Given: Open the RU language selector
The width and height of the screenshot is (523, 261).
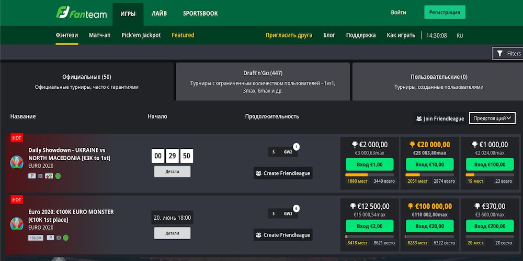Looking at the screenshot, I should click(x=460, y=35).
